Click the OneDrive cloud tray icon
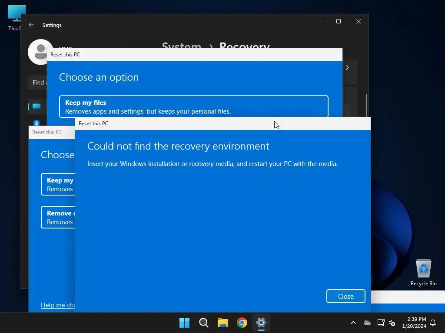Image resolution: width=445 pixels, height=333 pixels. point(367,323)
